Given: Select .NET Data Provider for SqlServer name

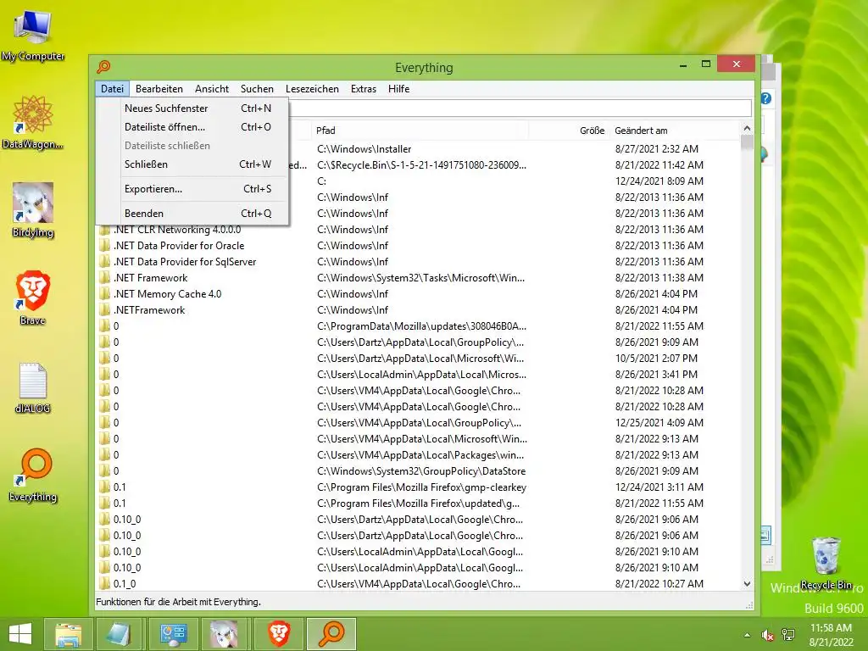Looking at the screenshot, I should coord(185,261).
